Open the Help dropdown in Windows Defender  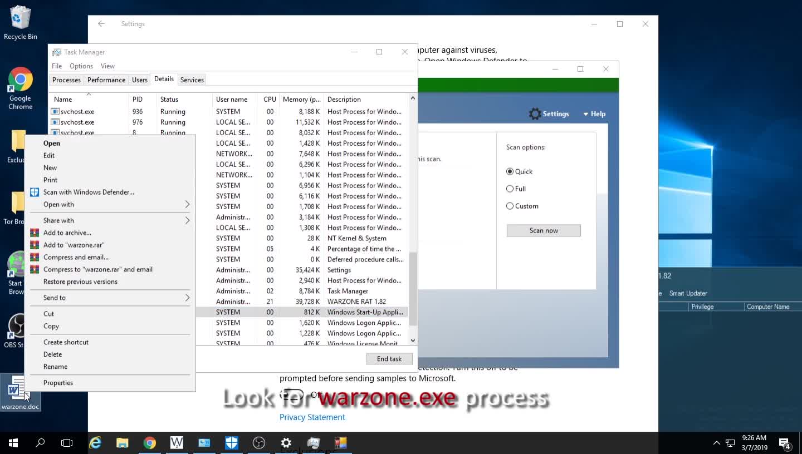[x=594, y=114]
